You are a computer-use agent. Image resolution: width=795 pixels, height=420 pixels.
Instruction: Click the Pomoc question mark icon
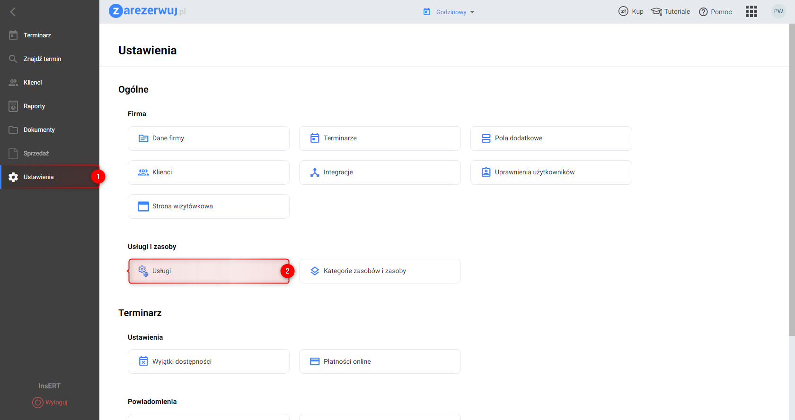(703, 12)
